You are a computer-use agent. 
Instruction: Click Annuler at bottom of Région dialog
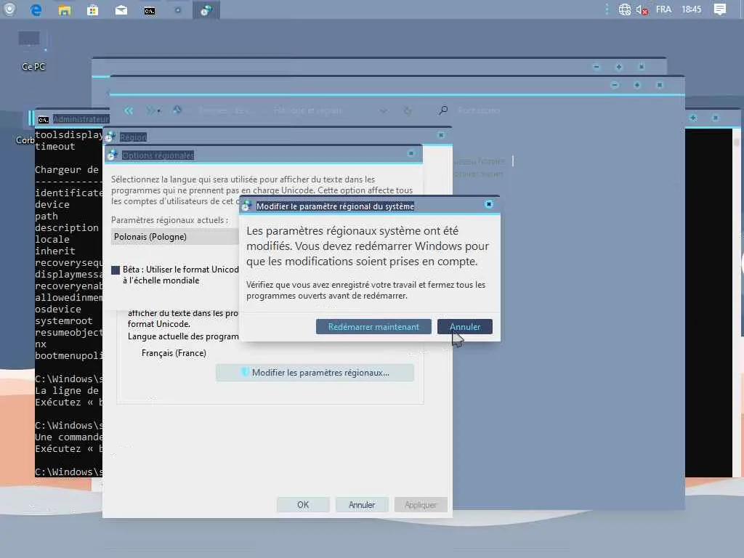pos(362,504)
